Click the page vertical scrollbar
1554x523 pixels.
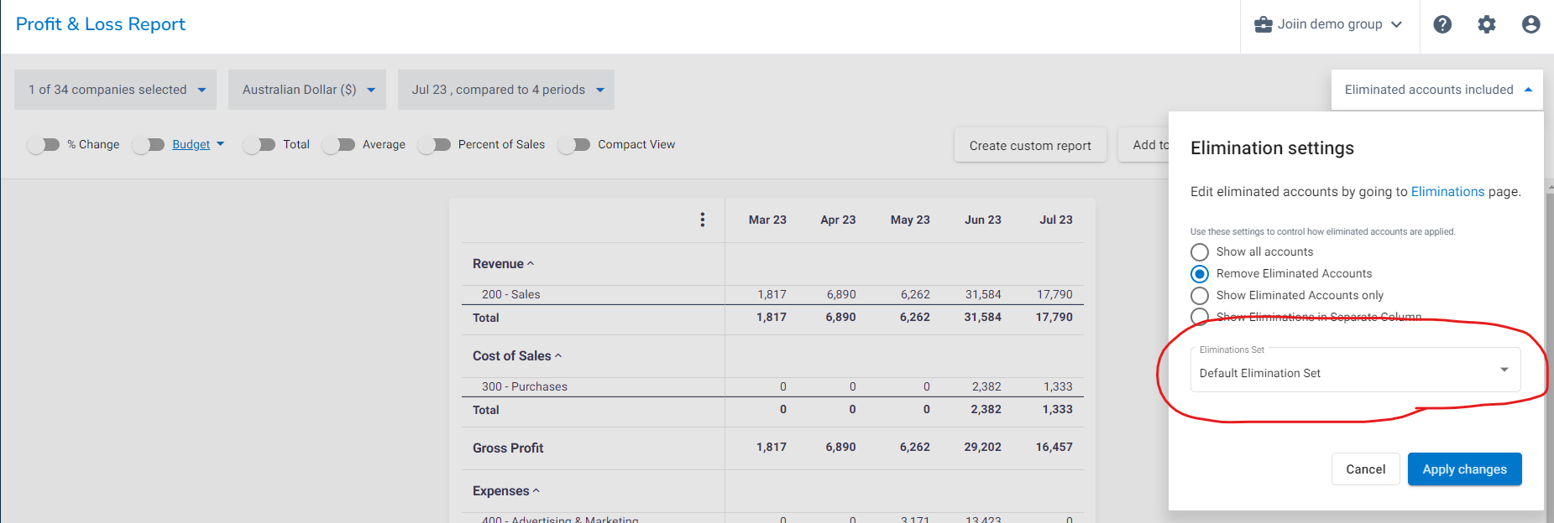1549,352
